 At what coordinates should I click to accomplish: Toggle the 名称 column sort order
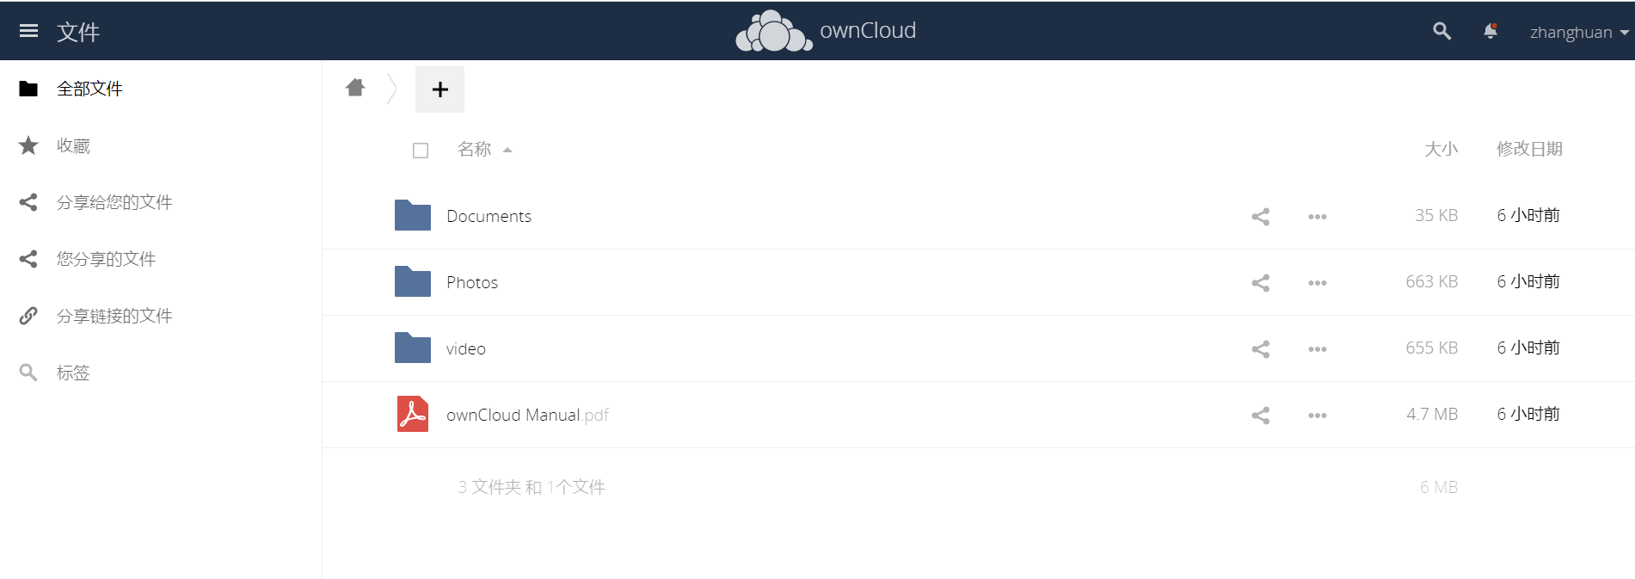474,148
